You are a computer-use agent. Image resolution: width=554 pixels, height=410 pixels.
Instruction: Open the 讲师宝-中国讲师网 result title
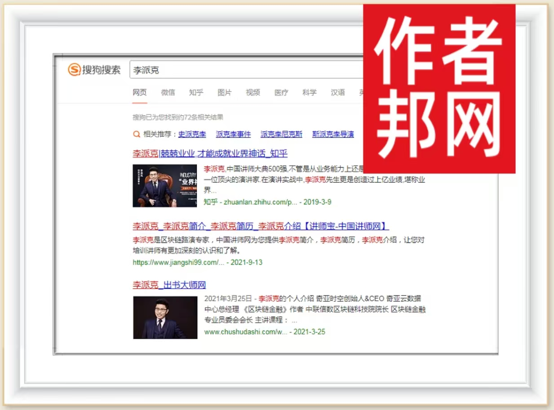tap(261, 226)
